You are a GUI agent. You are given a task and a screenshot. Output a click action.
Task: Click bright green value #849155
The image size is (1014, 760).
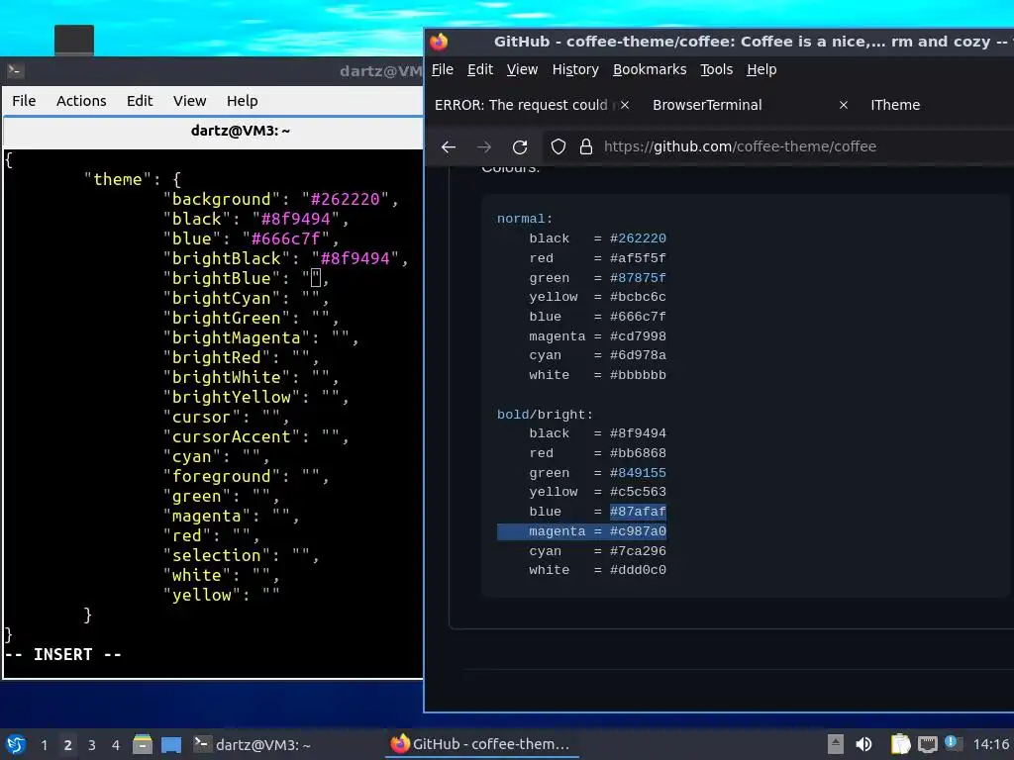coord(638,473)
